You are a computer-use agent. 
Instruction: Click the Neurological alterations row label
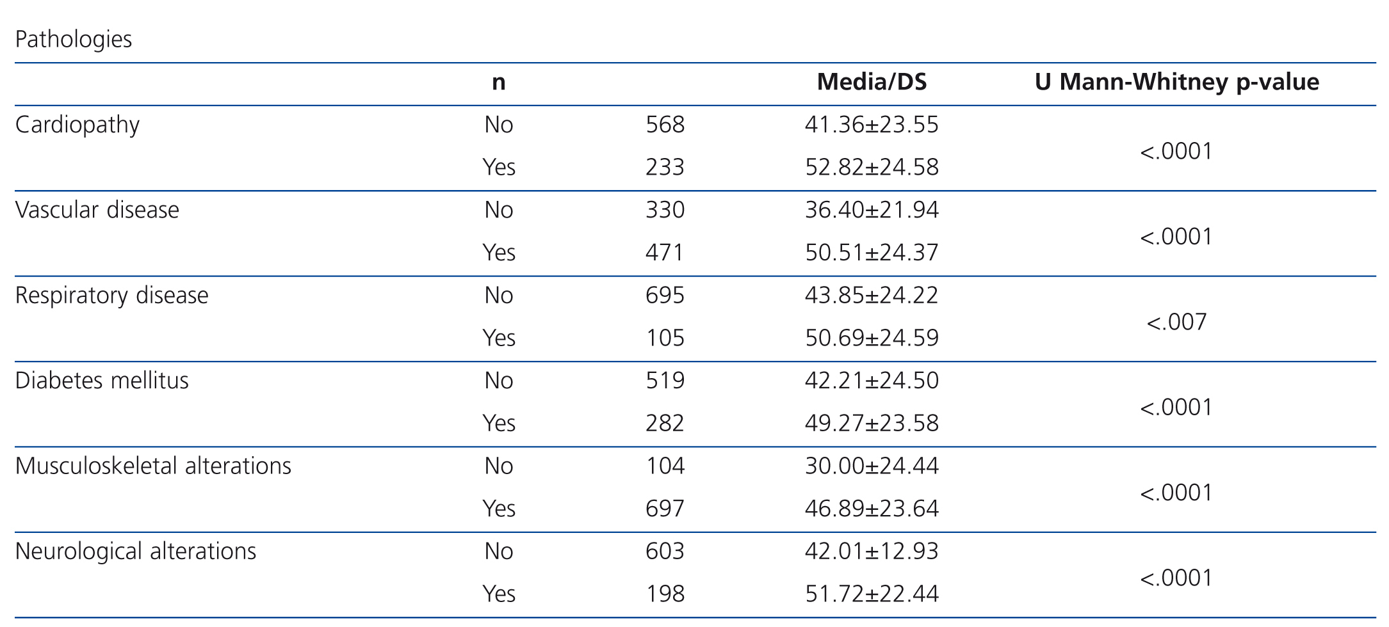[136, 552]
